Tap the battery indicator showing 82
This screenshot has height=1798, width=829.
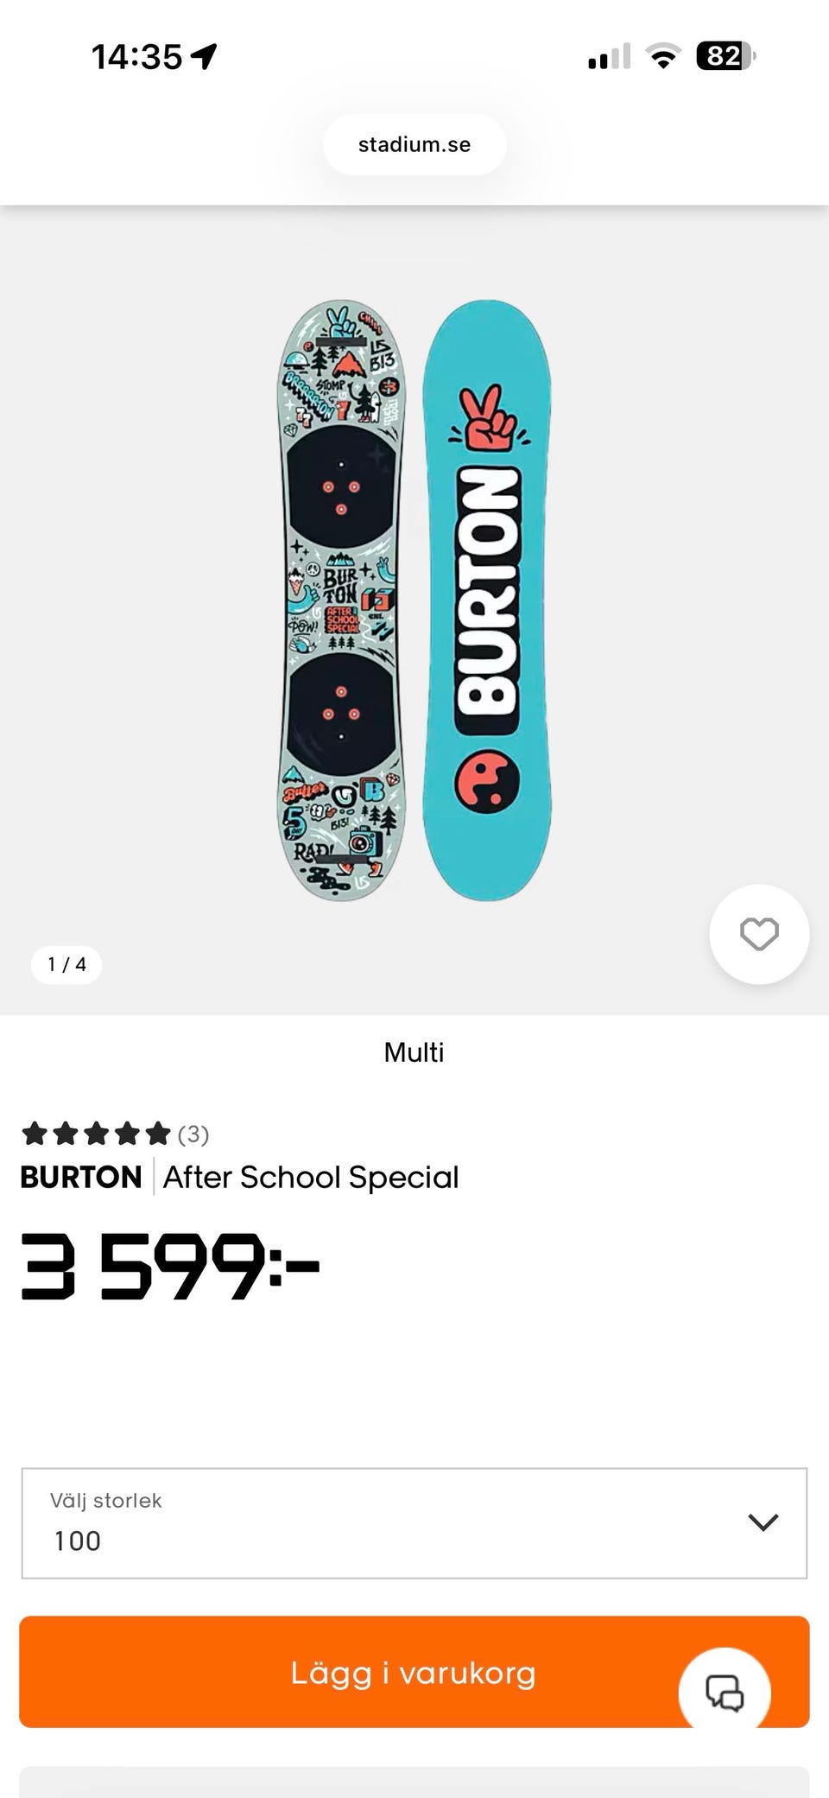725,57
